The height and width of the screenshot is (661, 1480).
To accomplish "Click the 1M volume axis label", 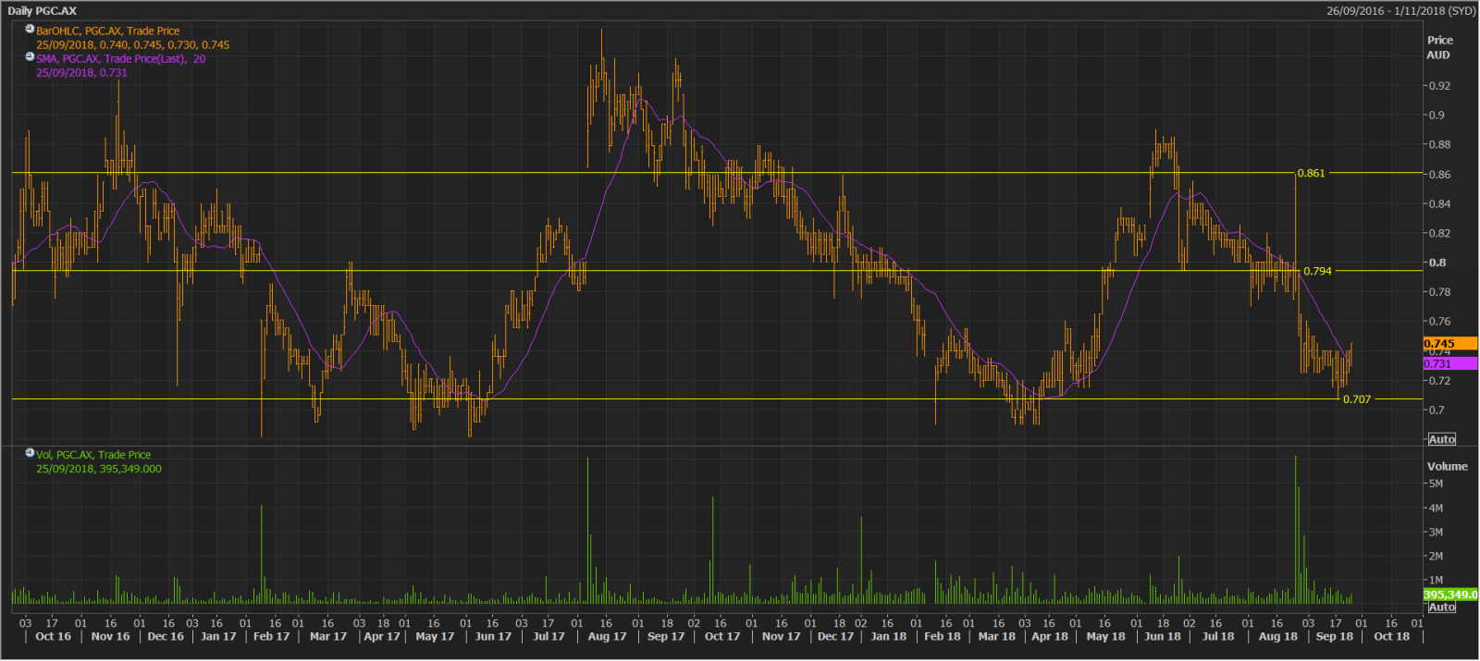I will tap(1436, 581).
